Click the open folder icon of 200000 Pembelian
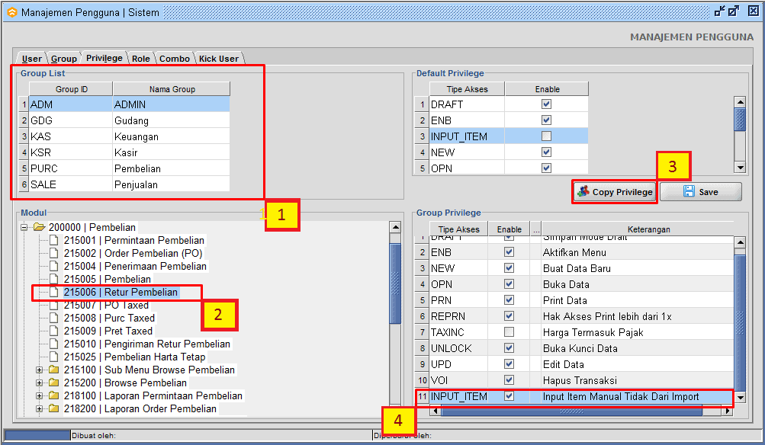 coord(39,227)
